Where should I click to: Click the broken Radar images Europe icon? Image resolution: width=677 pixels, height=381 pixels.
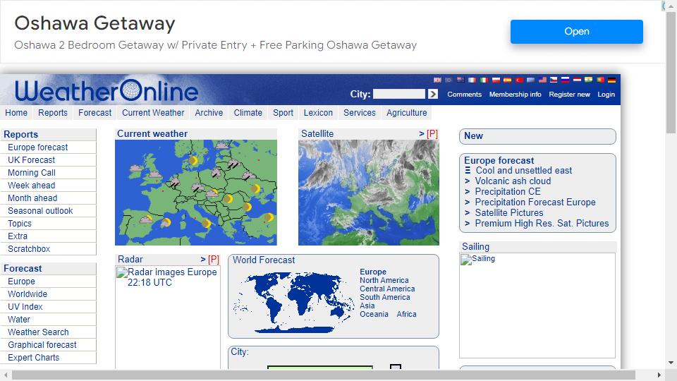122,272
